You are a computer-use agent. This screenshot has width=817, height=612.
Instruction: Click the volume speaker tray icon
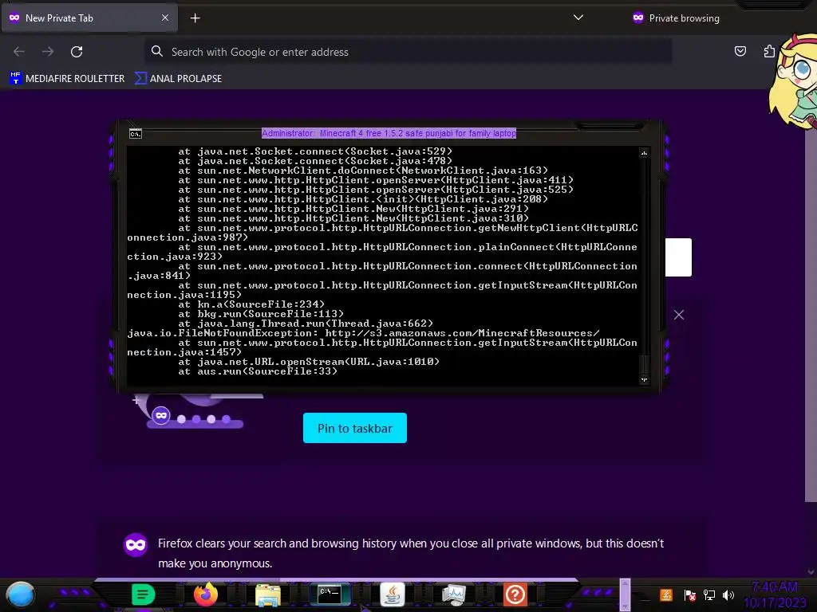tap(728, 594)
